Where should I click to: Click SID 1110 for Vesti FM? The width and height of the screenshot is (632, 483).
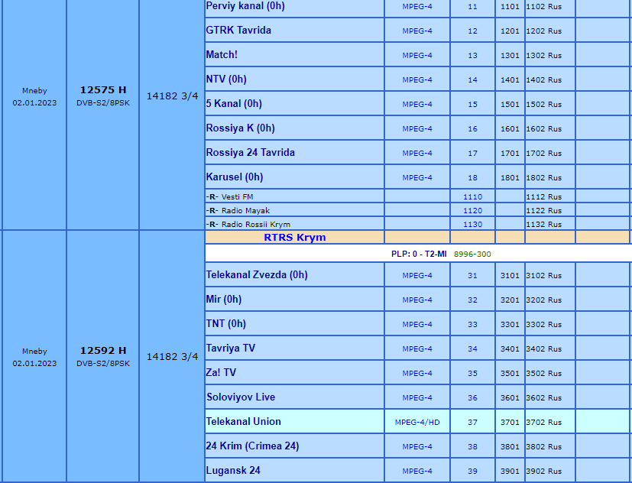(473, 196)
